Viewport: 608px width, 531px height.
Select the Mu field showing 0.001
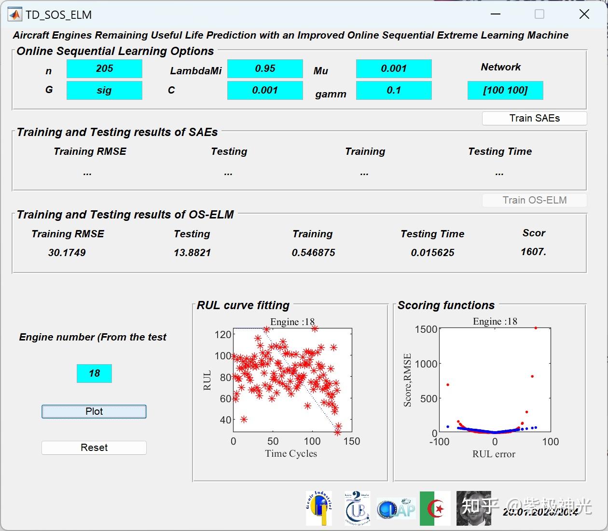(394, 68)
